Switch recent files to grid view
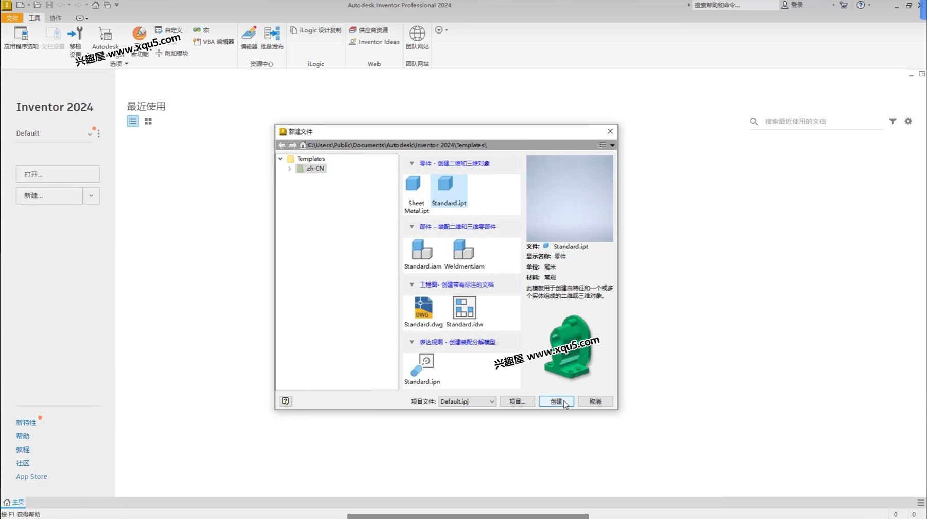The image size is (927, 519). [148, 121]
